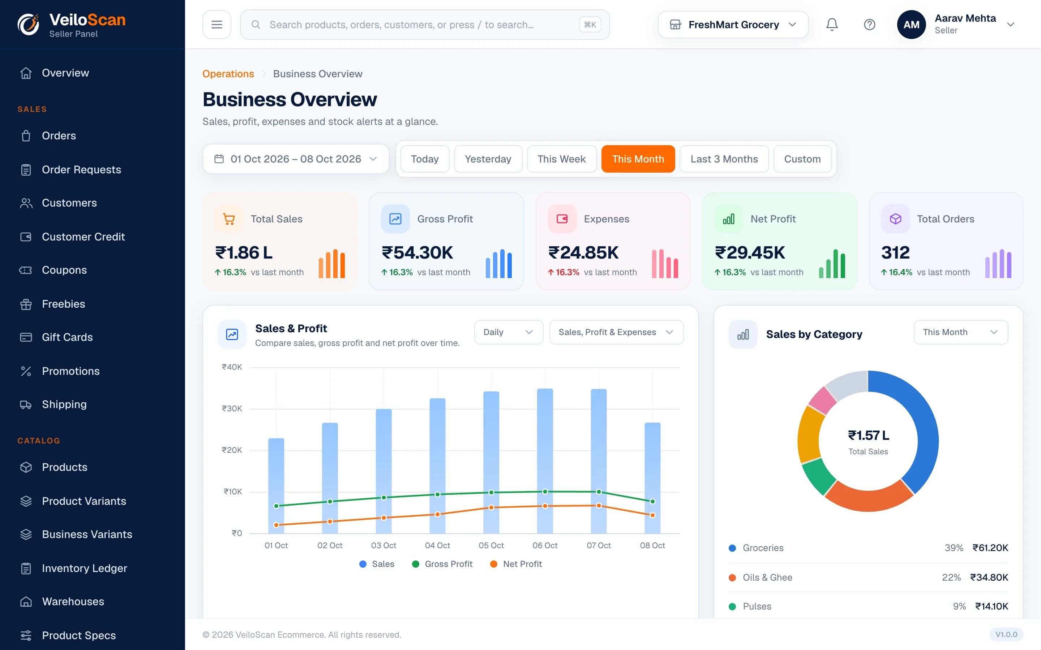This screenshot has height=650, width=1041.
Task: Click the Total Orders cube icon
Action: 895,219
